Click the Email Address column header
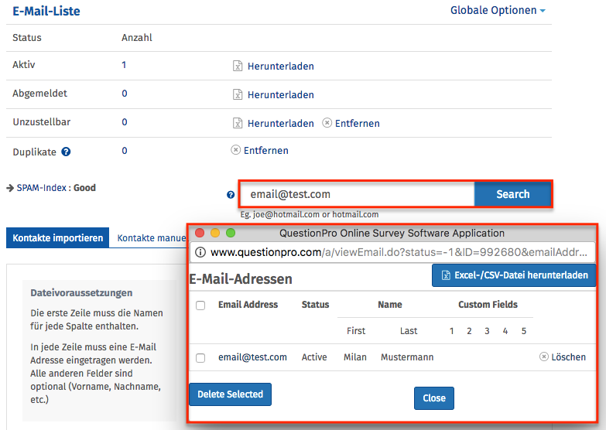The image size is (606, 430). click(248, 305)
